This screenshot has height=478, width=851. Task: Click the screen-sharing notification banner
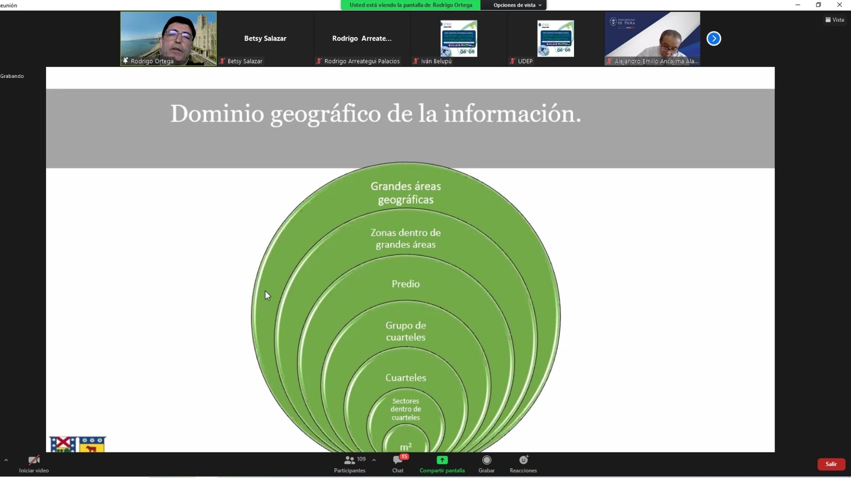point(410,5)
